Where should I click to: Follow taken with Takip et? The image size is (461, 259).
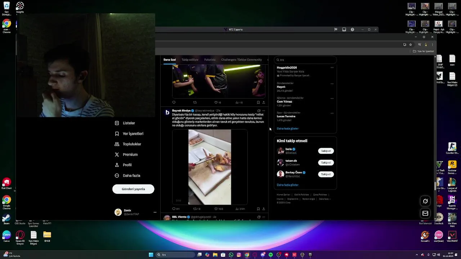pyautogui.click(x=326, y=163)
